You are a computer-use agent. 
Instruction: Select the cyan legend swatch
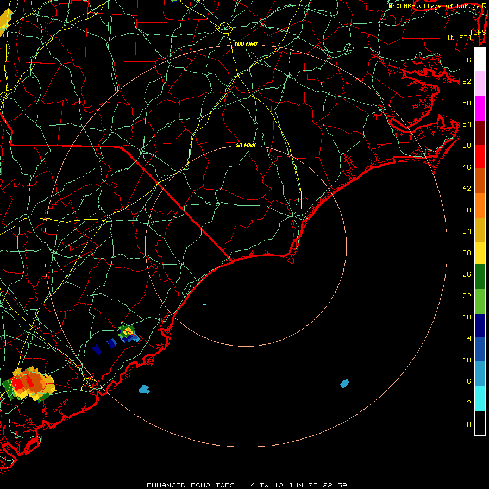click(x=480, y=398)
